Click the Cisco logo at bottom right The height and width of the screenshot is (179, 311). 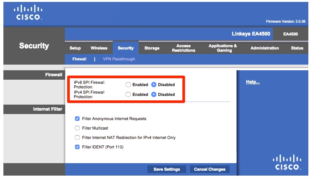[x=287, y=162]
